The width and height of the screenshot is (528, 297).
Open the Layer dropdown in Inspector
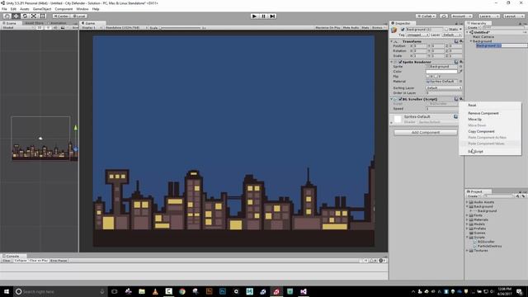451,35
